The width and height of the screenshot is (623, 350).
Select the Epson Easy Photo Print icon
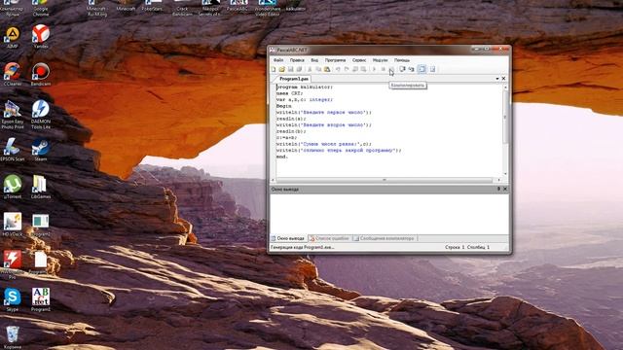point(13,115)
